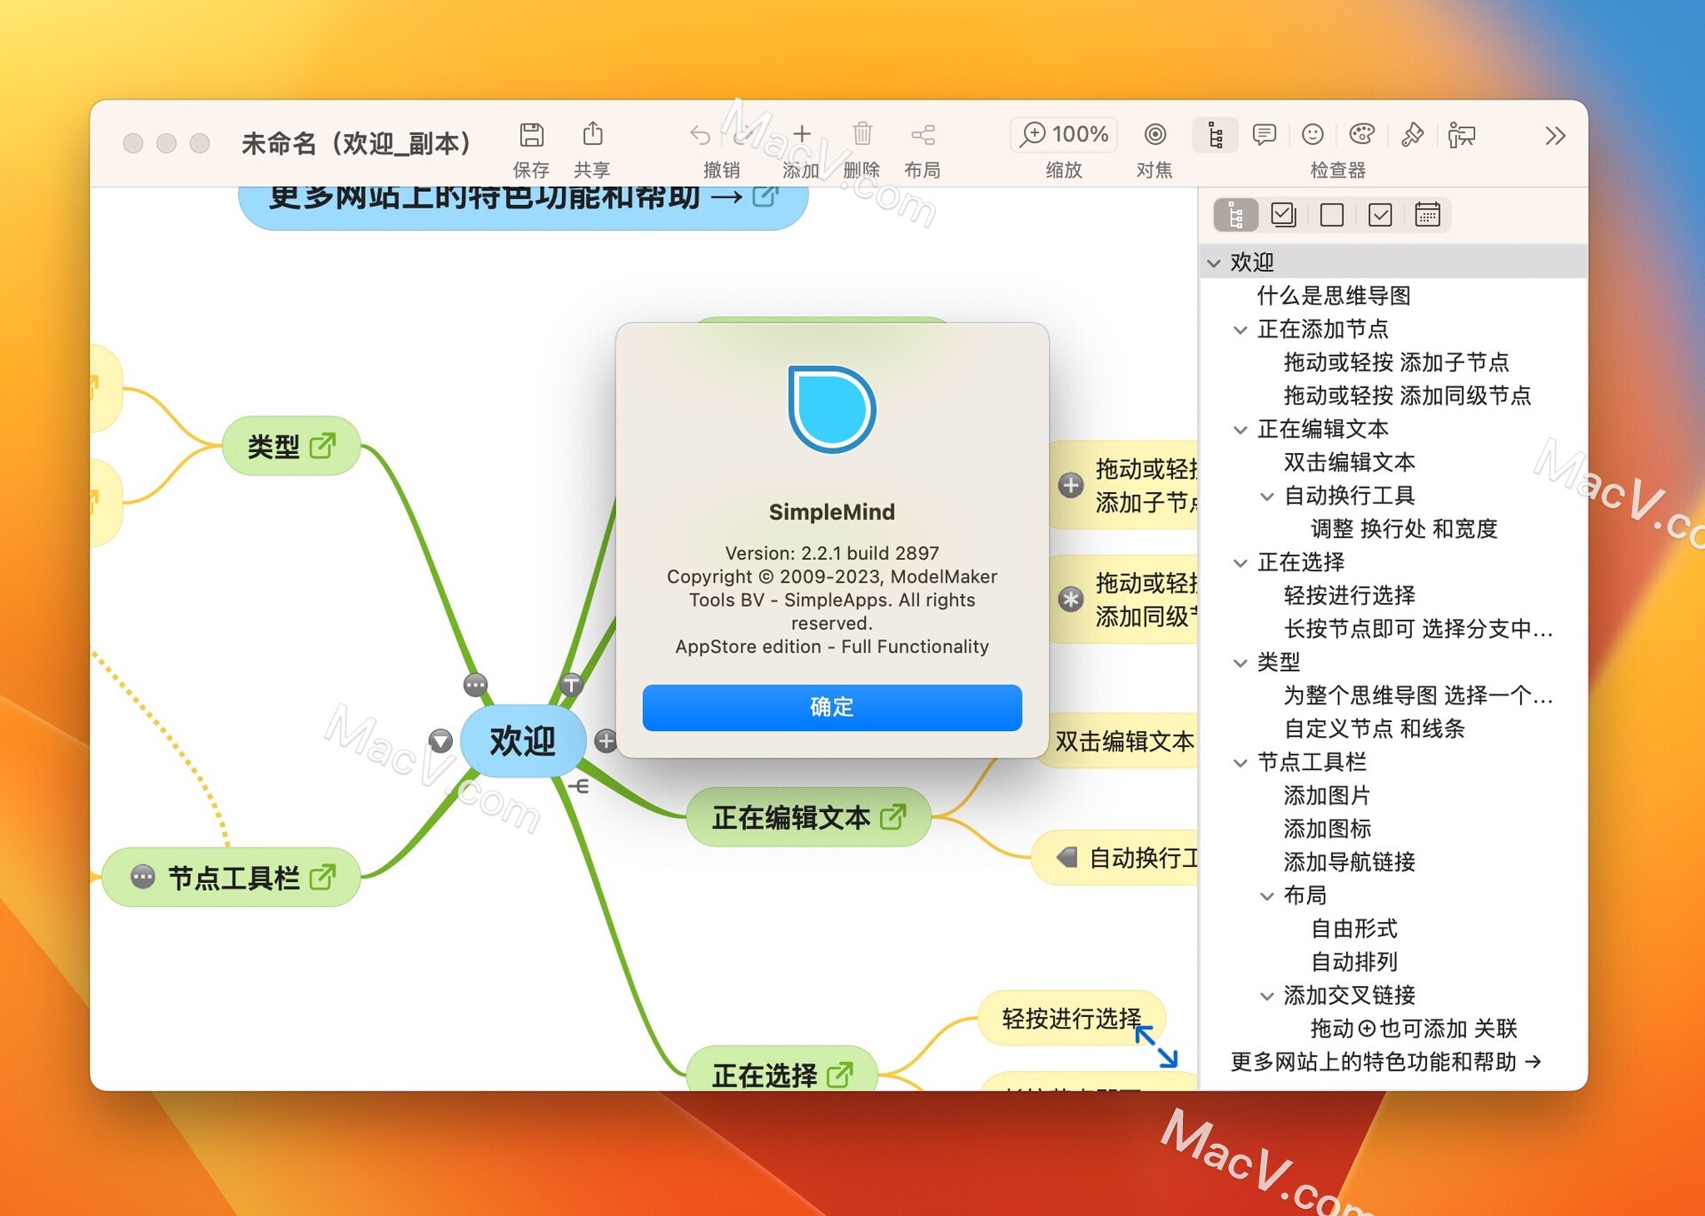
Task: Click the Add plus toolbar icon
Action: 801,134
